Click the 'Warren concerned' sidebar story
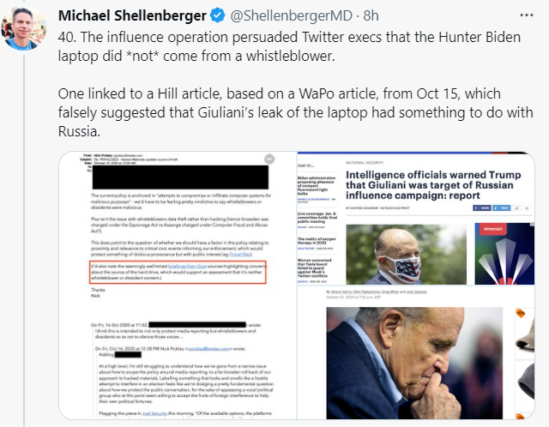This screenshot has width=549, height=427. pos(315,270)
